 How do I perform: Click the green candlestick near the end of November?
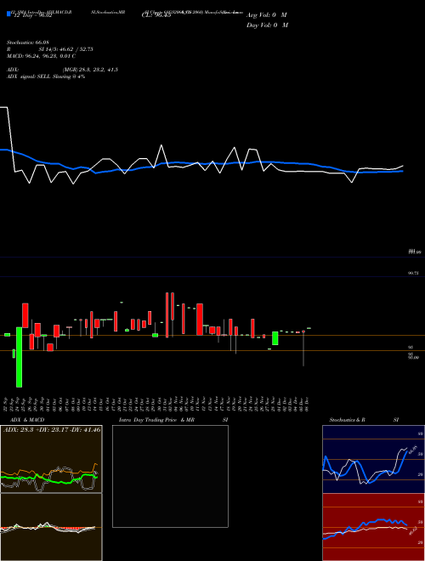pos(275,338)
